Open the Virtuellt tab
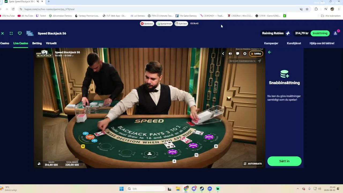Image resolution: width=343 pixels, height=193 pixels. 51,43
